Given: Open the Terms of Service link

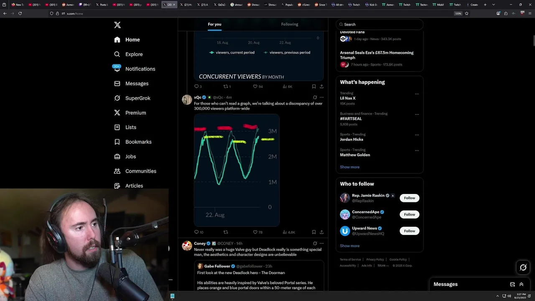Looking at the screenshot, I should coord(350,260).
